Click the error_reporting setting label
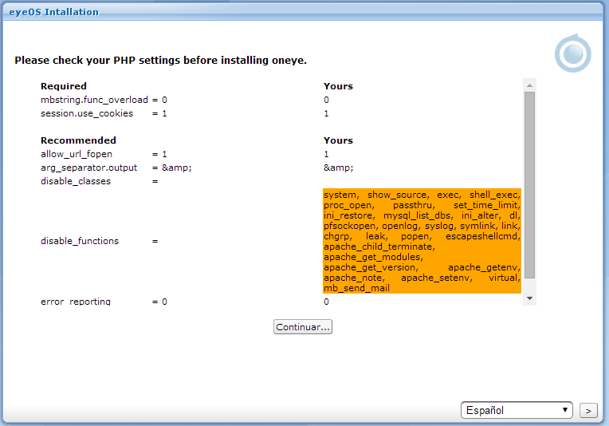The width and height of the screenshot is (609, 426). [76, 302]
